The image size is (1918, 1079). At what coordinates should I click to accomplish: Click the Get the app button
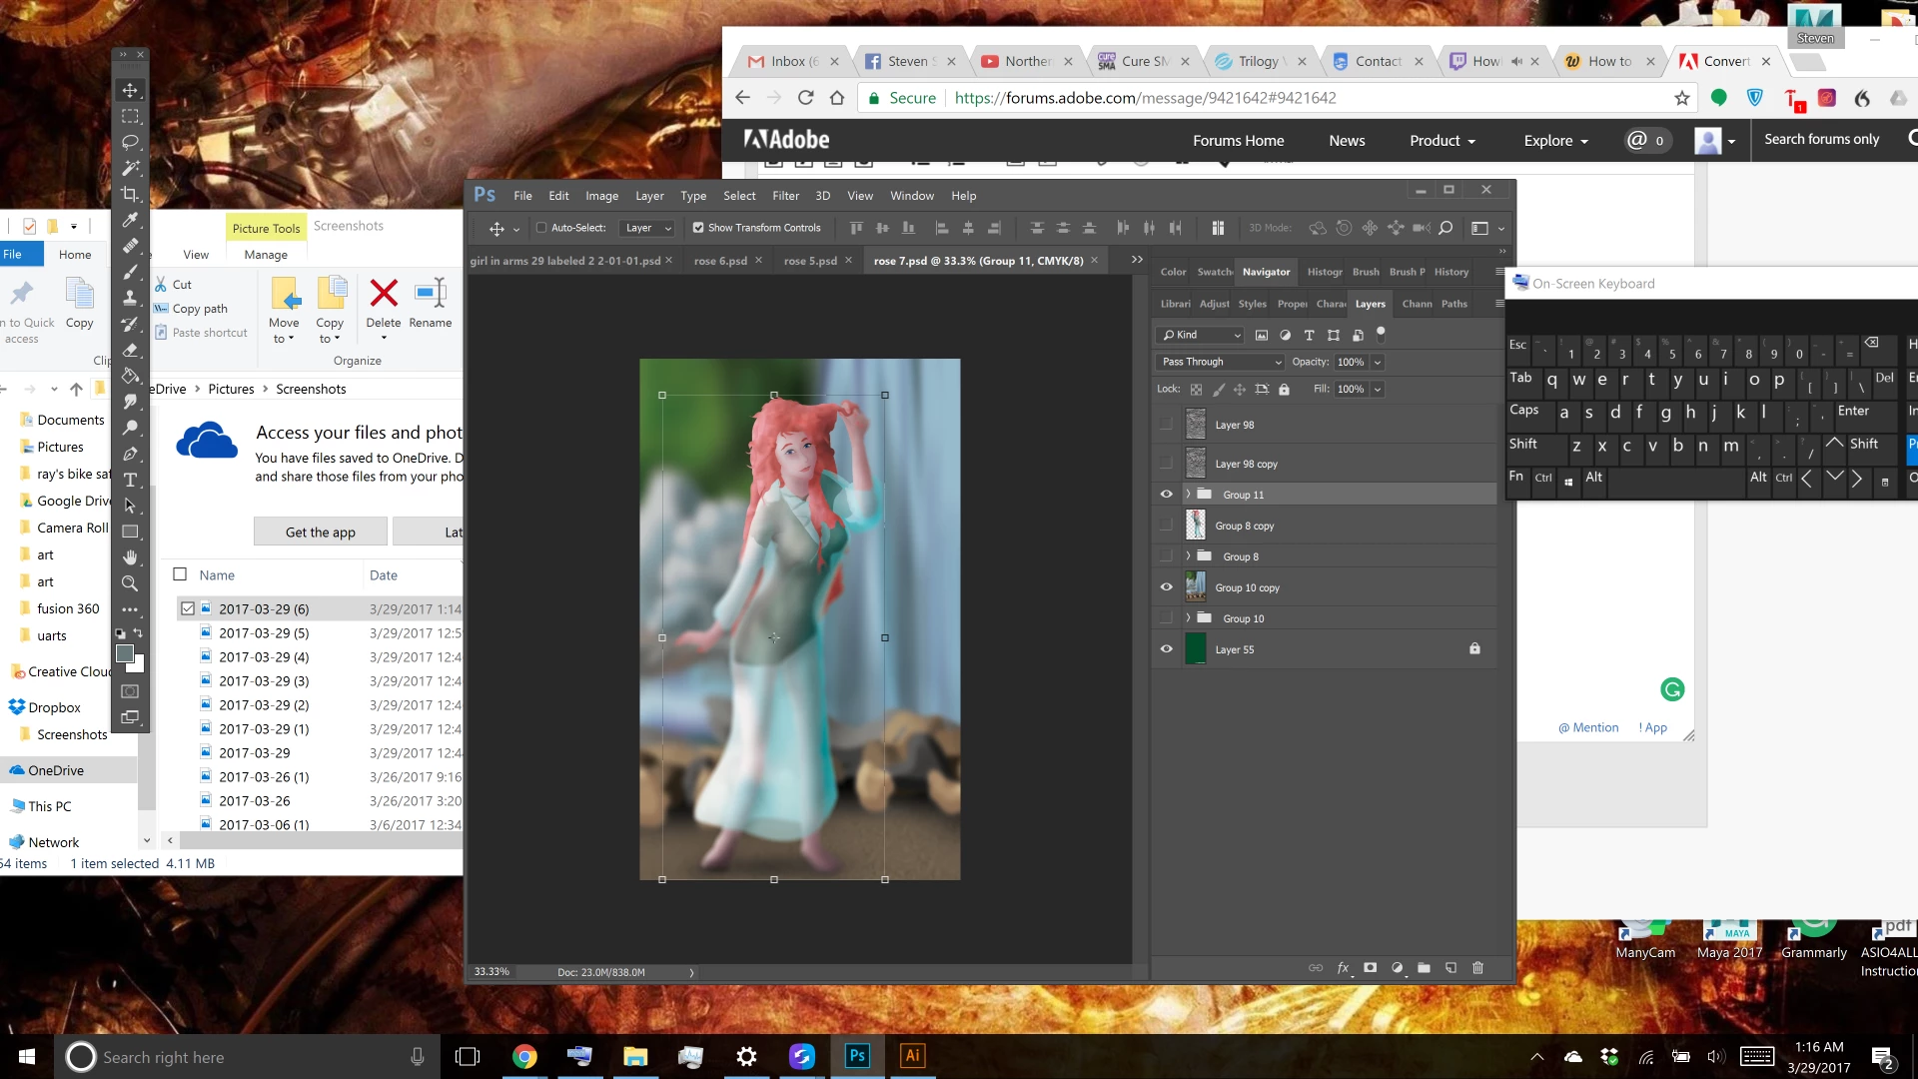coord(320,532)
